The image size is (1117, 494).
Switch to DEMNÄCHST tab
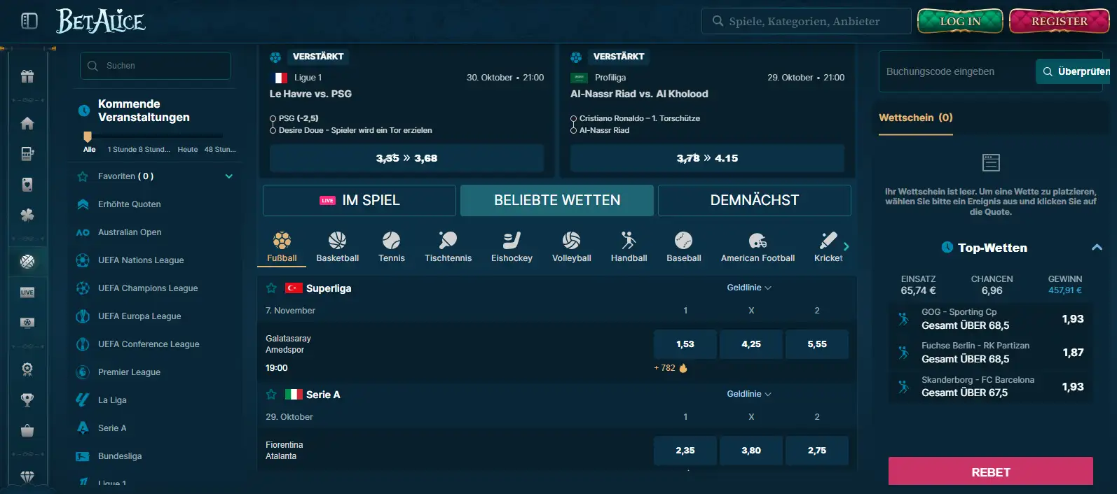click(x=755, y=200)
